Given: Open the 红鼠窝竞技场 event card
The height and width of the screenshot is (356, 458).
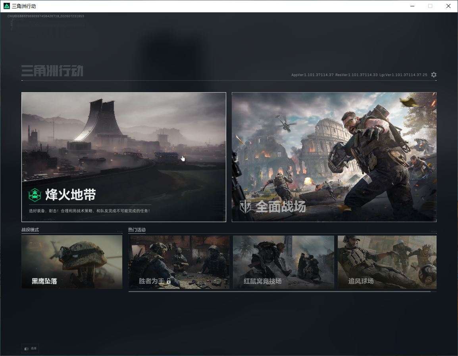Looking at the screenshot, I should click(x=284, y=262).
